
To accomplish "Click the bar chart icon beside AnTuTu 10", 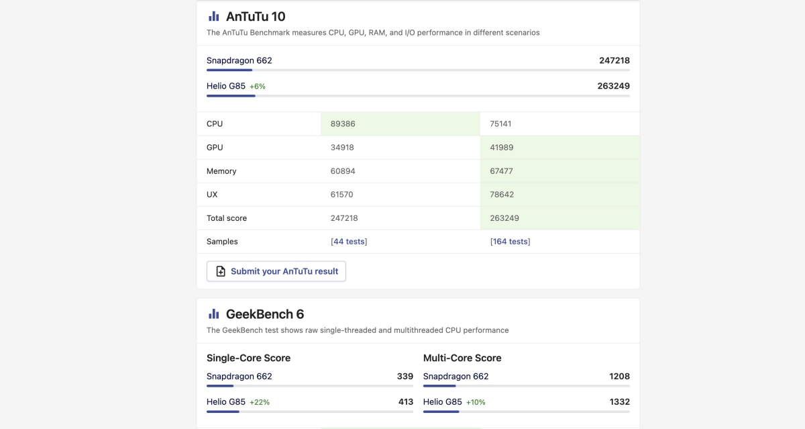I will 214,16.
